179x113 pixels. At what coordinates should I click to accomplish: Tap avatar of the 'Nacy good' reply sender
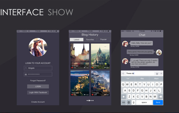point(159,52)
